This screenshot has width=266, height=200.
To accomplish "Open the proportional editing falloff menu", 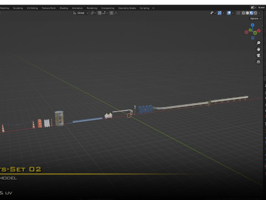I will pyautogui.click(x=116, y=13).
